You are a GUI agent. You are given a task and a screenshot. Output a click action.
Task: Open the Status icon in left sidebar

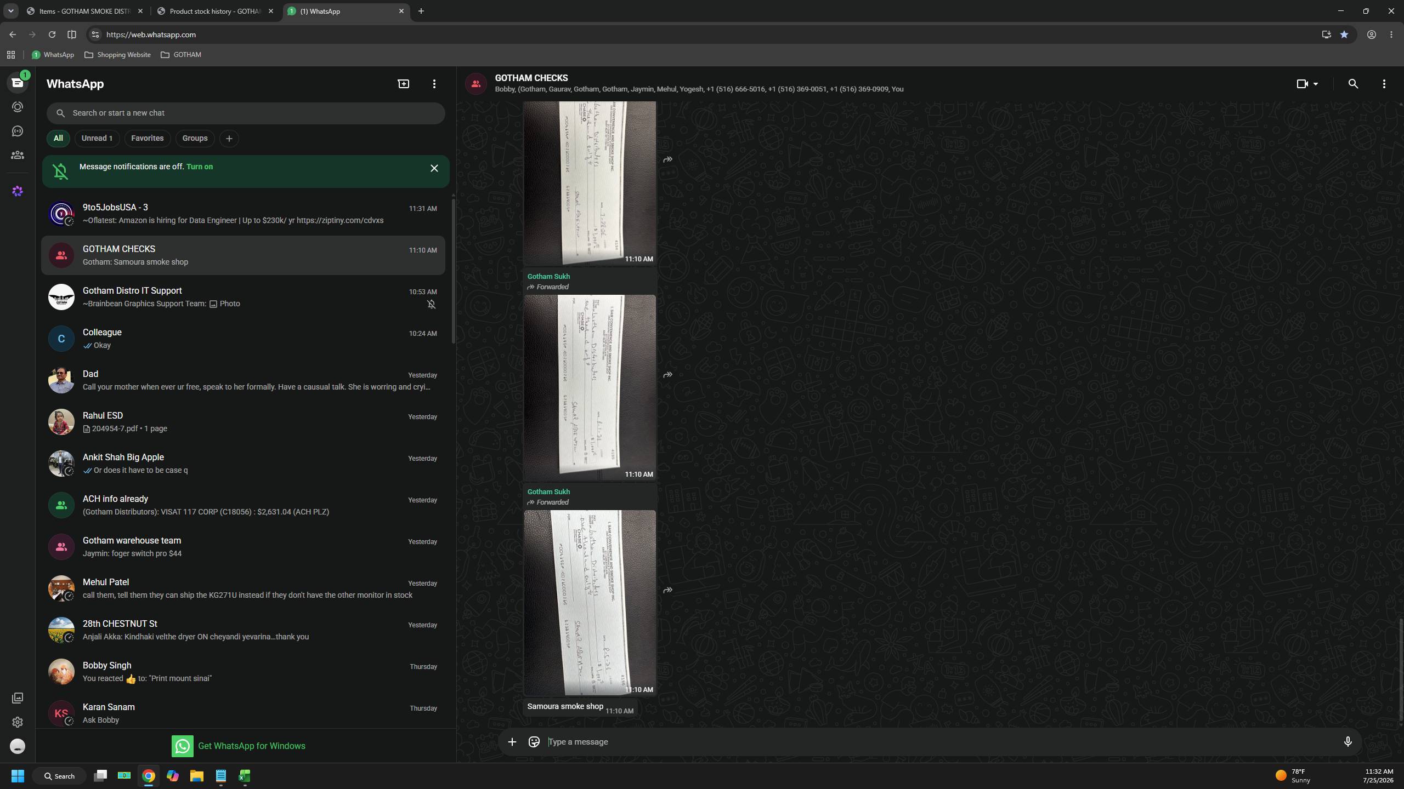pyautogui.click(x=18, y=107)
